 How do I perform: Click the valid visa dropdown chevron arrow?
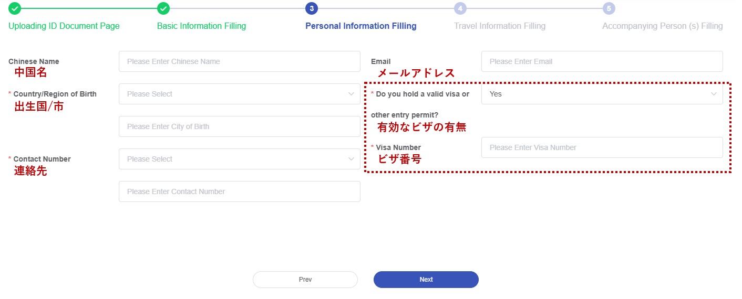(714, 94)
